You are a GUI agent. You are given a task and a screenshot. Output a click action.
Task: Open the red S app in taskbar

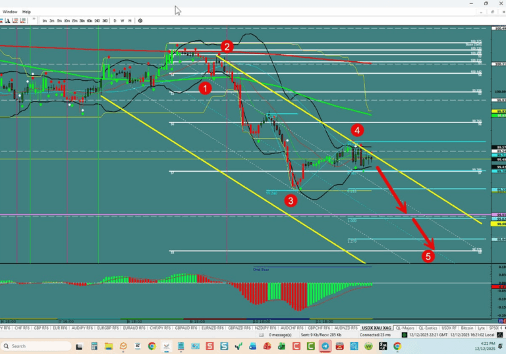210,346
